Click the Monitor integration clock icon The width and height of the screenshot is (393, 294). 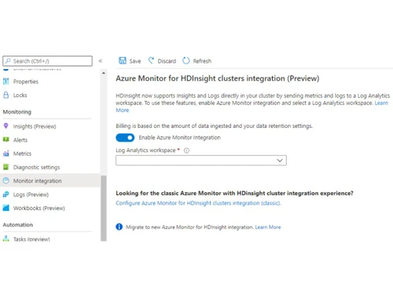6,180
